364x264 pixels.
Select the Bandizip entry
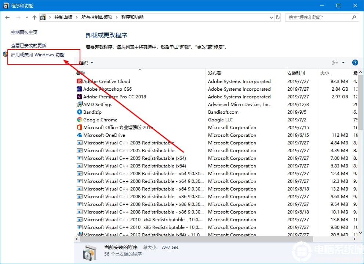[x=216, y=112]
